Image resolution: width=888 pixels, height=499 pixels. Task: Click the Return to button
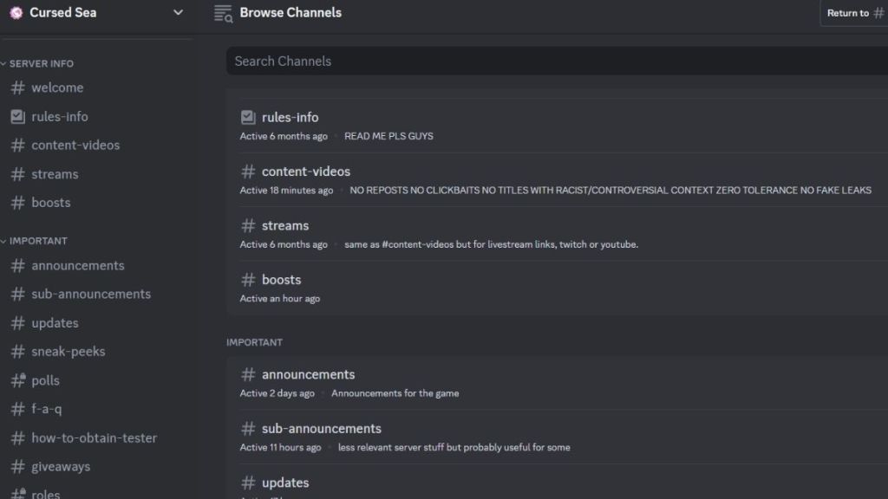coord(854,13)
